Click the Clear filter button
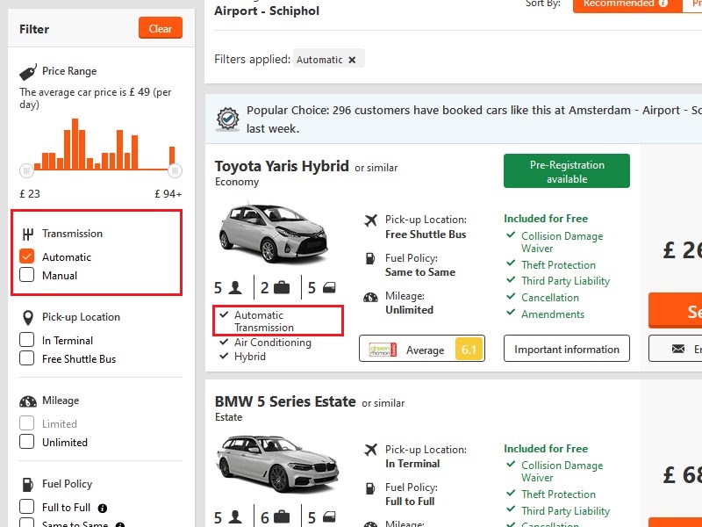This screenshot has height=527, width=702. click(161, 28)
